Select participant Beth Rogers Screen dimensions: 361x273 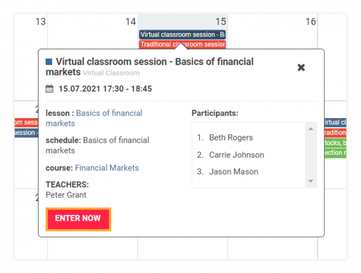coord(231,137)
